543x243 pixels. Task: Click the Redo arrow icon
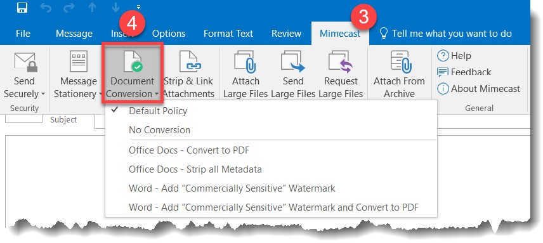tap(69, 7)
